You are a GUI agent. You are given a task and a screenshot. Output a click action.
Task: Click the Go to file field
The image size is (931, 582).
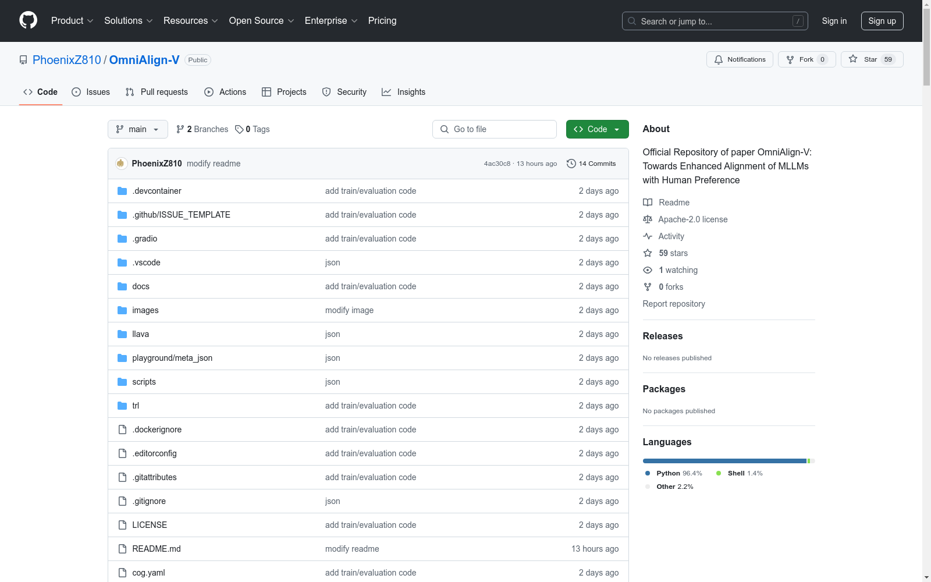click(495, 129)
